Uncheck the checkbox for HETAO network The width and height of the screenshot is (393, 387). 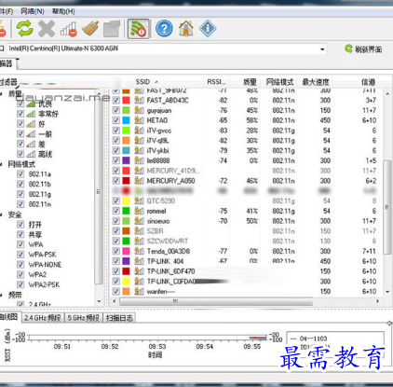coord(116,120)
